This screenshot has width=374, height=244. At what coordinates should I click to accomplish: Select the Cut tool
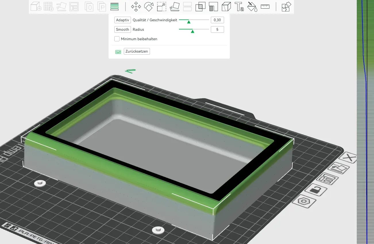point(187,6)
